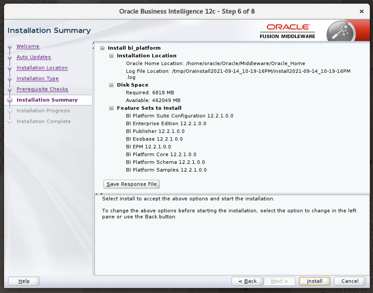This screenshot has height=293, width=373.
Task: Close the Oracle Business Intelligence installer window
Action: point(362,11)
